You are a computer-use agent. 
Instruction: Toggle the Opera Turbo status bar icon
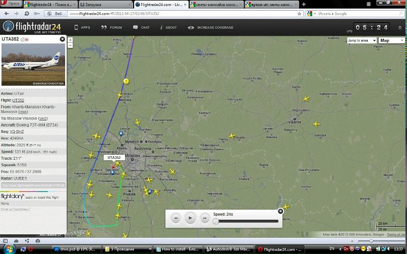(x=38, y=241)
